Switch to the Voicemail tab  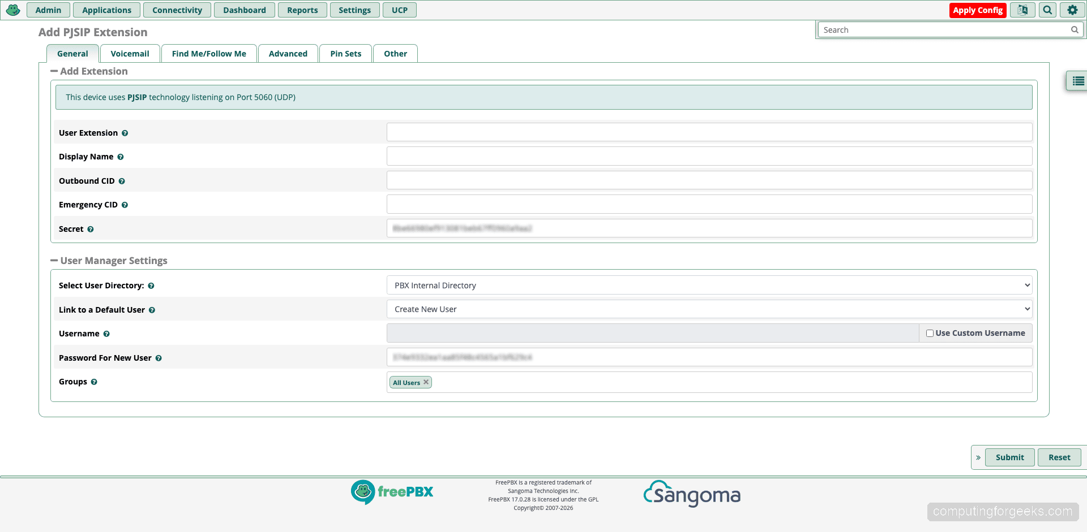click(130, 53)
